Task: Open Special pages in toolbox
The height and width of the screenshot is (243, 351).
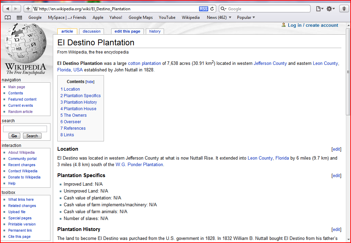Action: (20, 218)
